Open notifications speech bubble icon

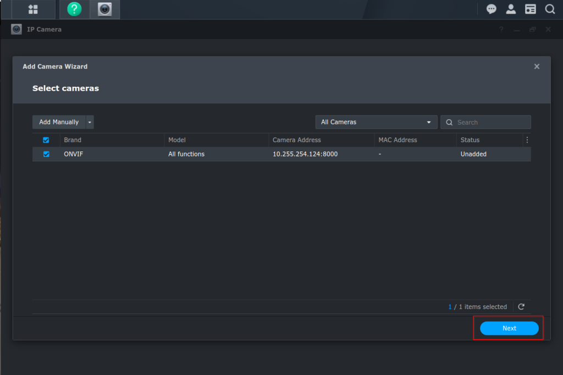coord(492,9)
